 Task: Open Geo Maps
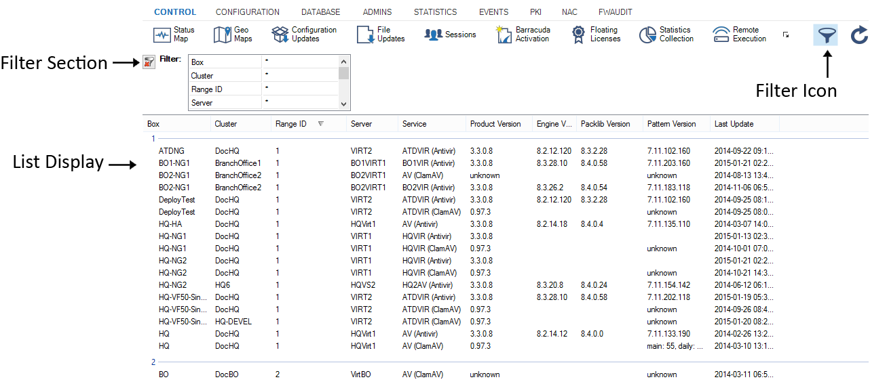click(233, 35)
